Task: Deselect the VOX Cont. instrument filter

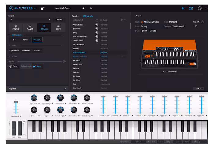Action: tap(37, 40)
